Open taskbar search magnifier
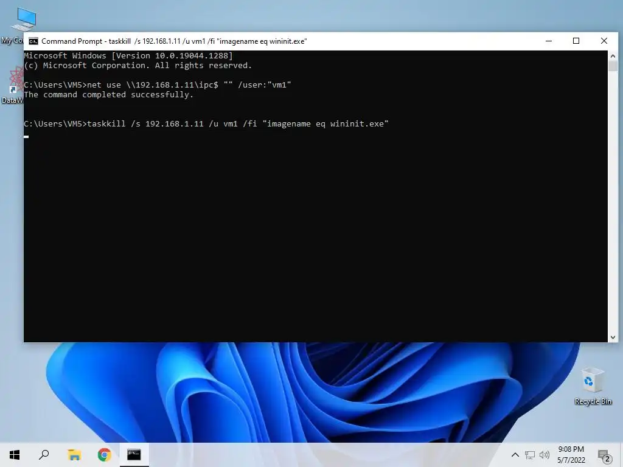623x467 pixels. coord(44,455)
